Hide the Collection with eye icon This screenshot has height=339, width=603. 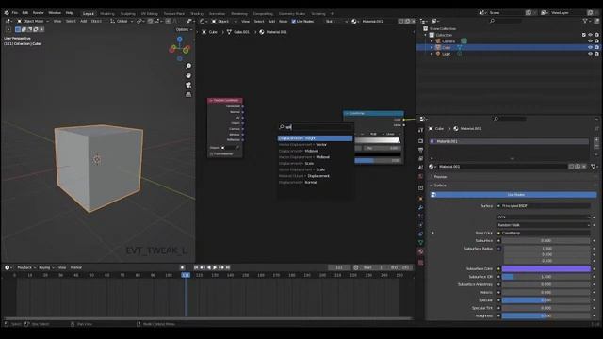click(x=591, y=35)
